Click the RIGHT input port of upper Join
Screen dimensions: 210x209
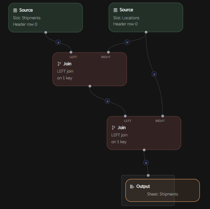tap(108, 52)
